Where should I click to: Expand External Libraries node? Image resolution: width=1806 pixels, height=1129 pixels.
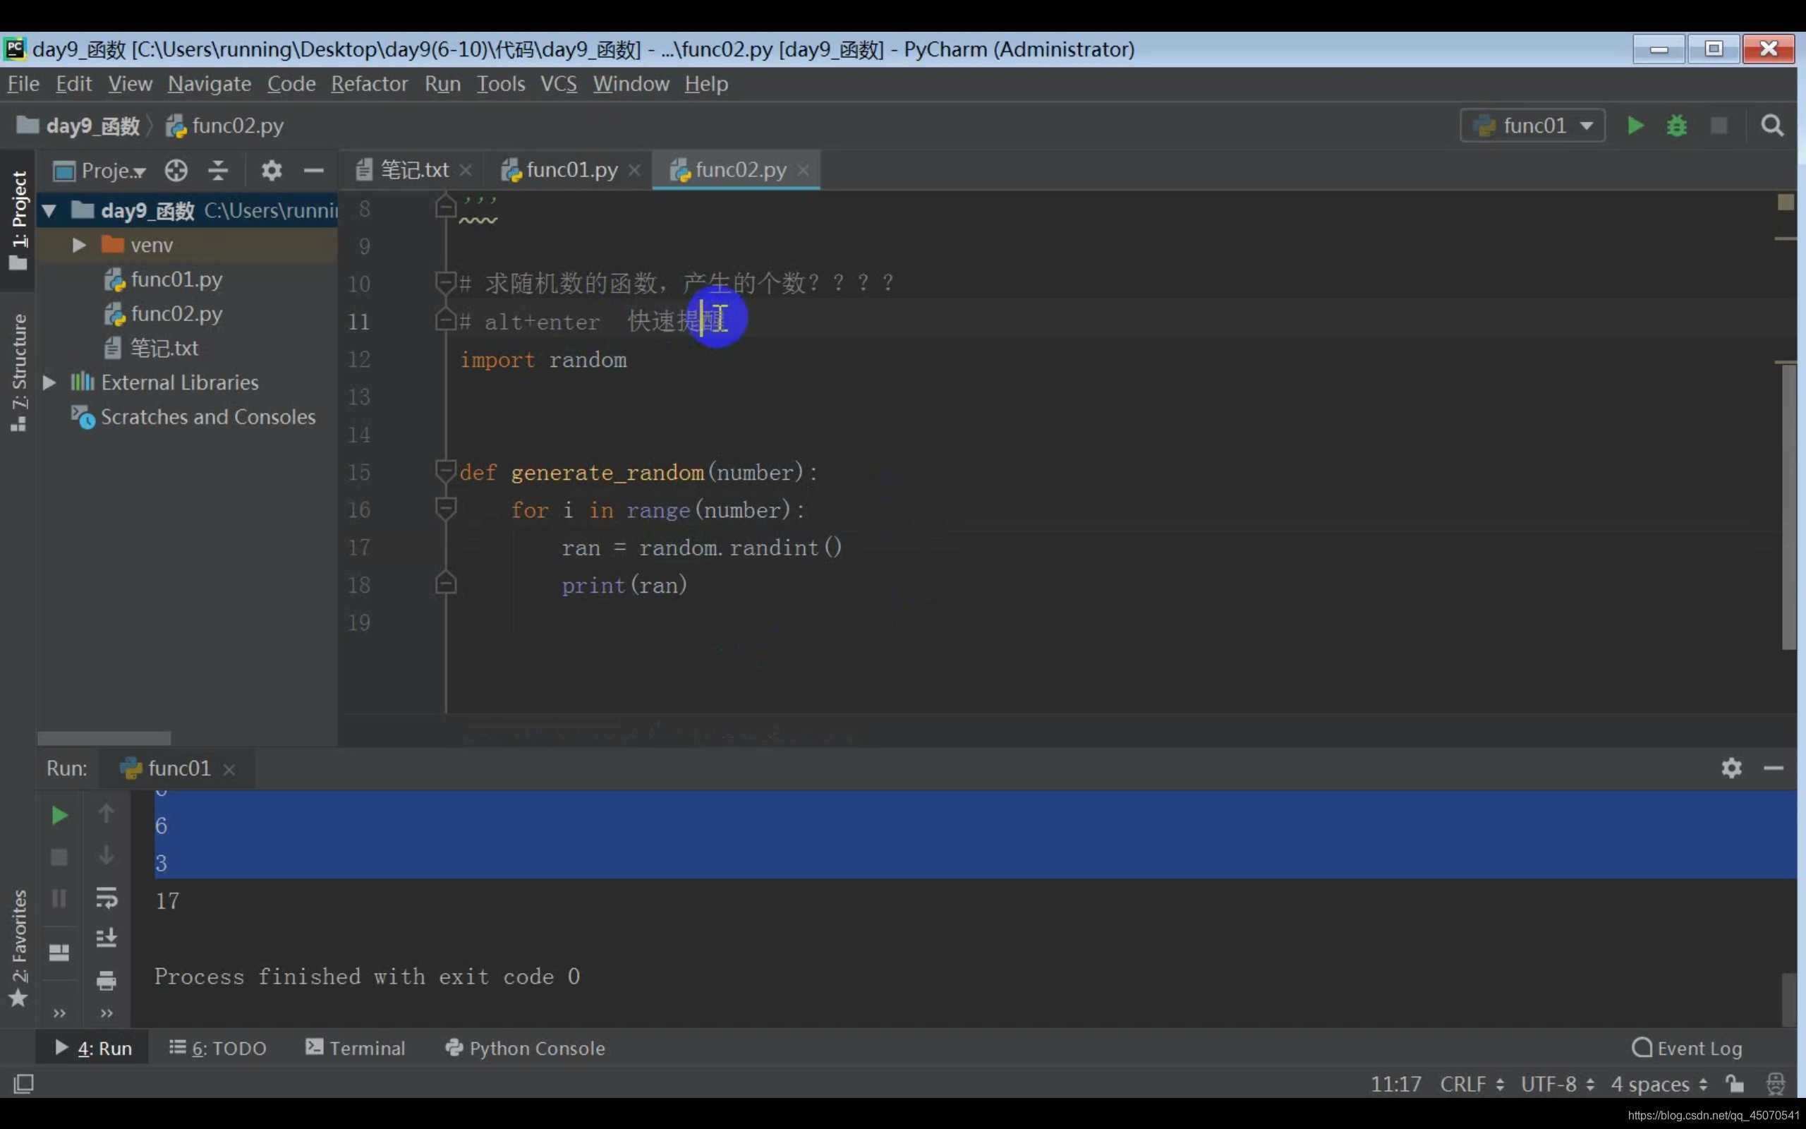tap(49, 382)
